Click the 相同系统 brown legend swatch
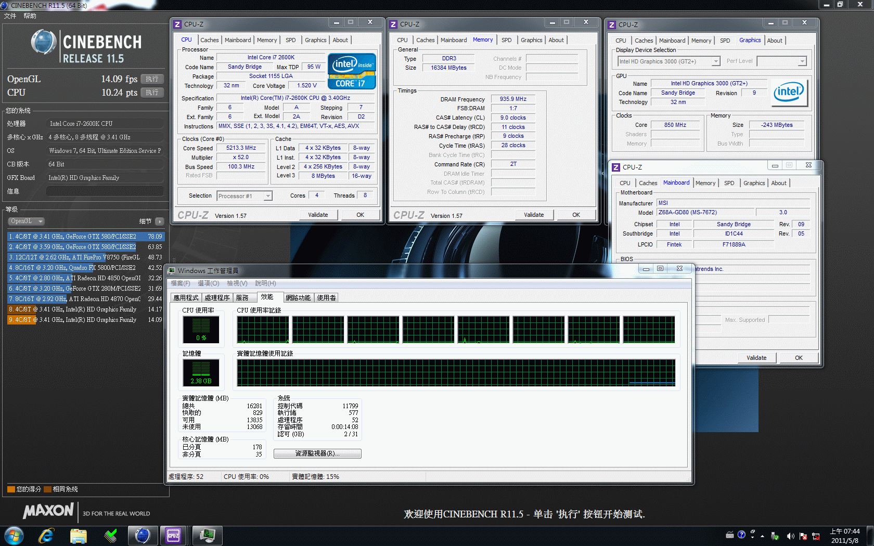The width and height of the screenshot is (874, 546). tap(47, 489)
